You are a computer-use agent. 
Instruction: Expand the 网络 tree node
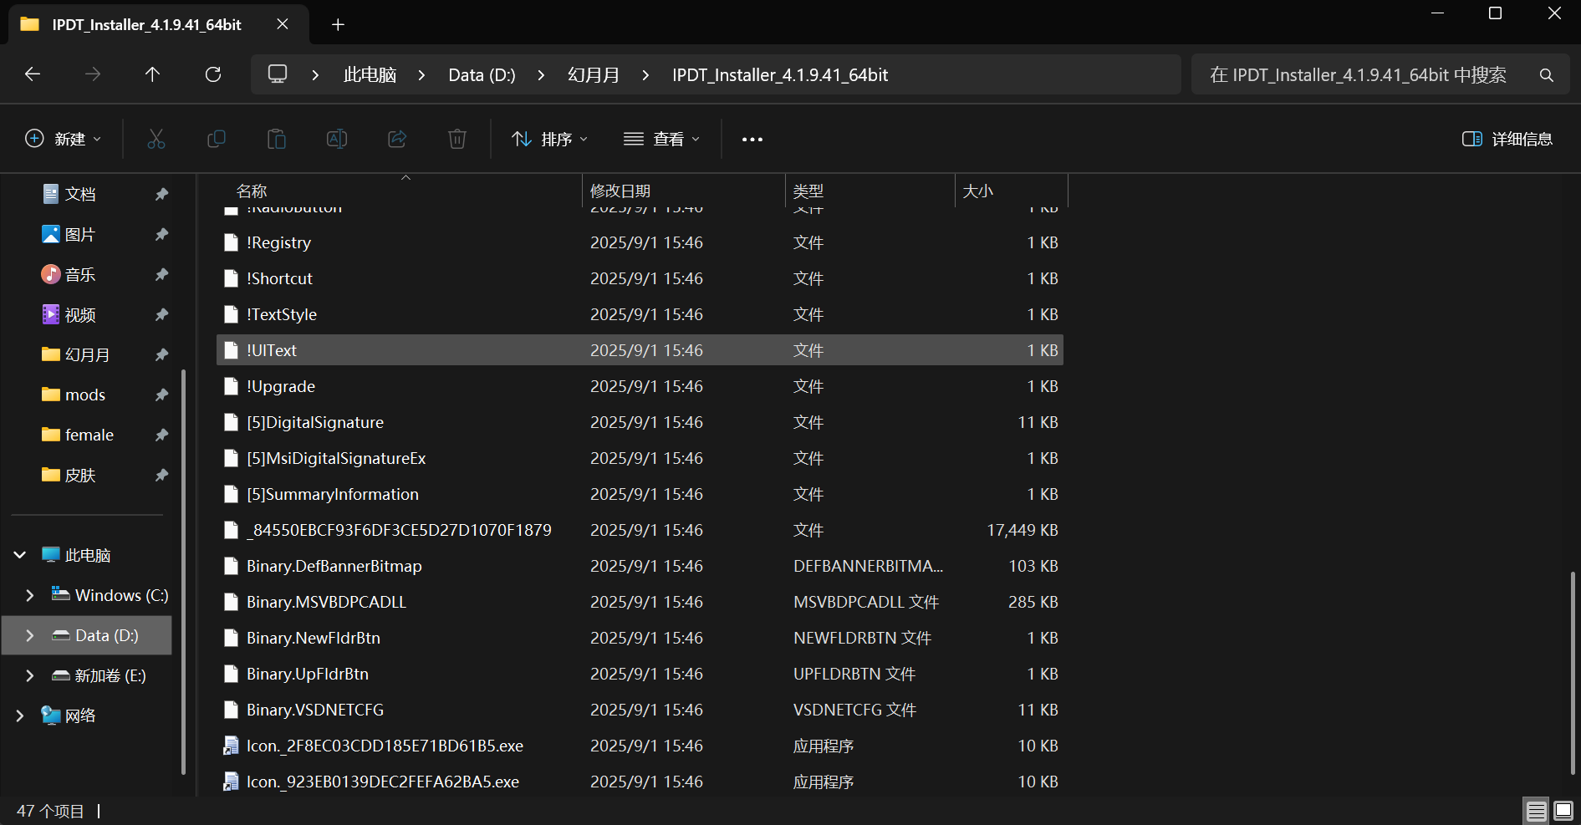(x=20, y=716)
